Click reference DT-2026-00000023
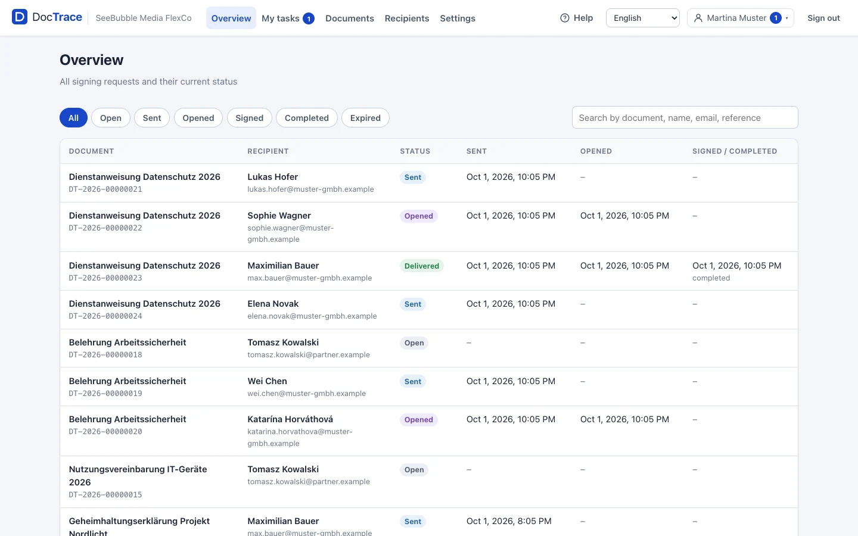 [x=105, y=278]
